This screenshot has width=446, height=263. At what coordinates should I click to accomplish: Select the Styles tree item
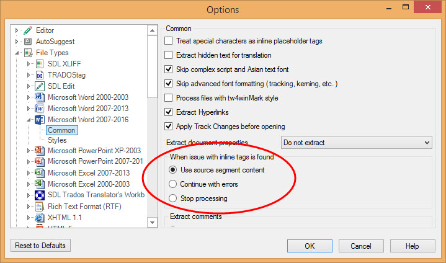coord(57,140)
